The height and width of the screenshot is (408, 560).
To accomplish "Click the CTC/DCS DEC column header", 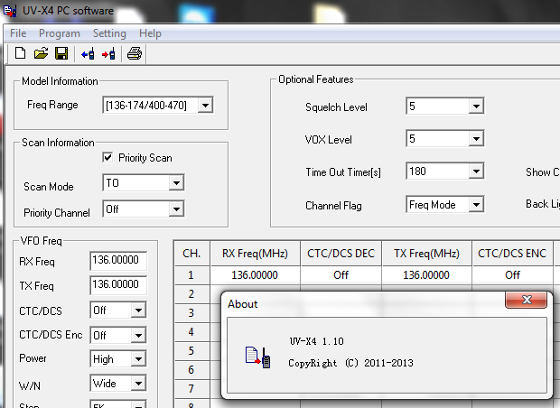I will click(x=341, y=254).
